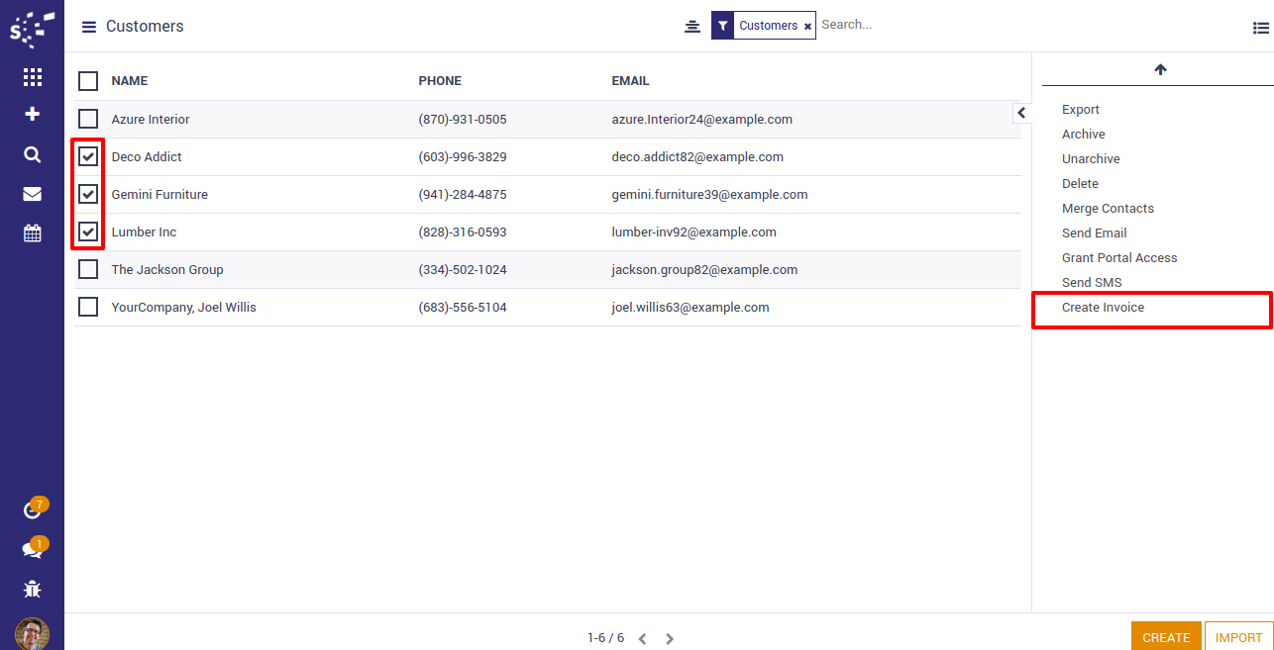
Task: Open the search magnifier in sidebar
Action: (x=32, y=154)
